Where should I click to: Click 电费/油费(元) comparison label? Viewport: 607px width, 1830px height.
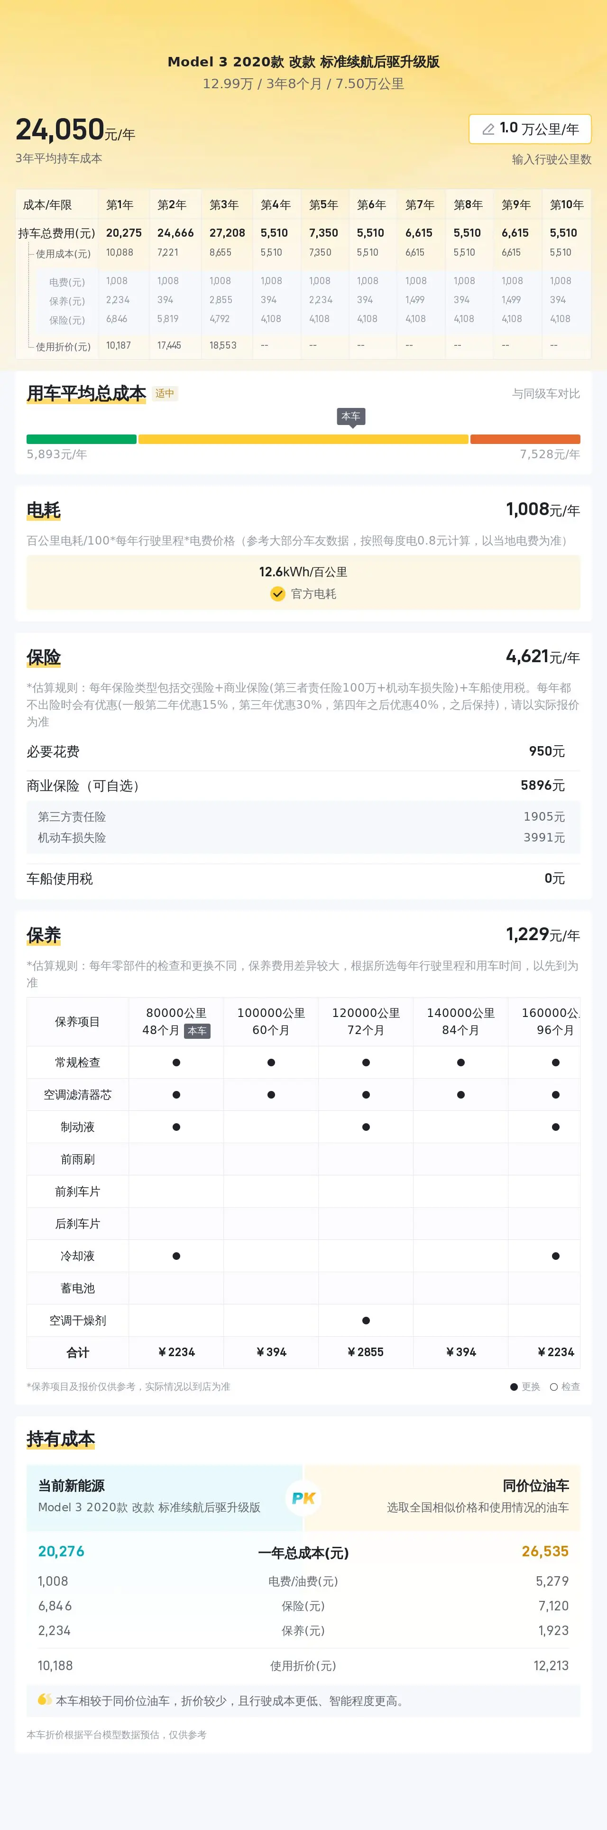[x=303, y=1581]
